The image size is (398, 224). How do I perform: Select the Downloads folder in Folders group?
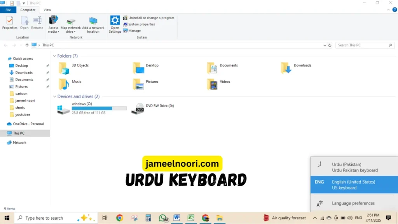296,68
